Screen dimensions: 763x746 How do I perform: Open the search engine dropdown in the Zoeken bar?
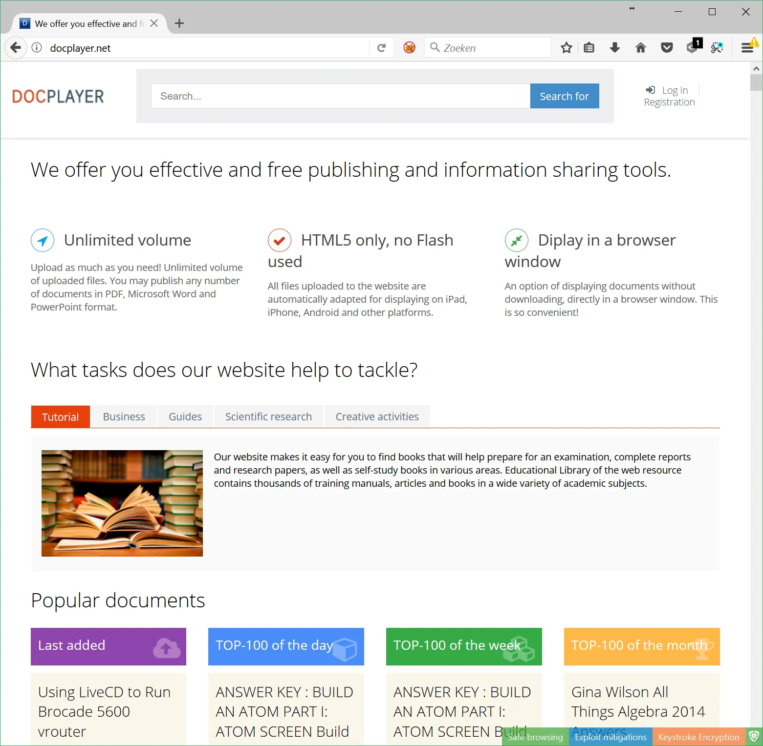pyautogui.click(x=435, y=47)
